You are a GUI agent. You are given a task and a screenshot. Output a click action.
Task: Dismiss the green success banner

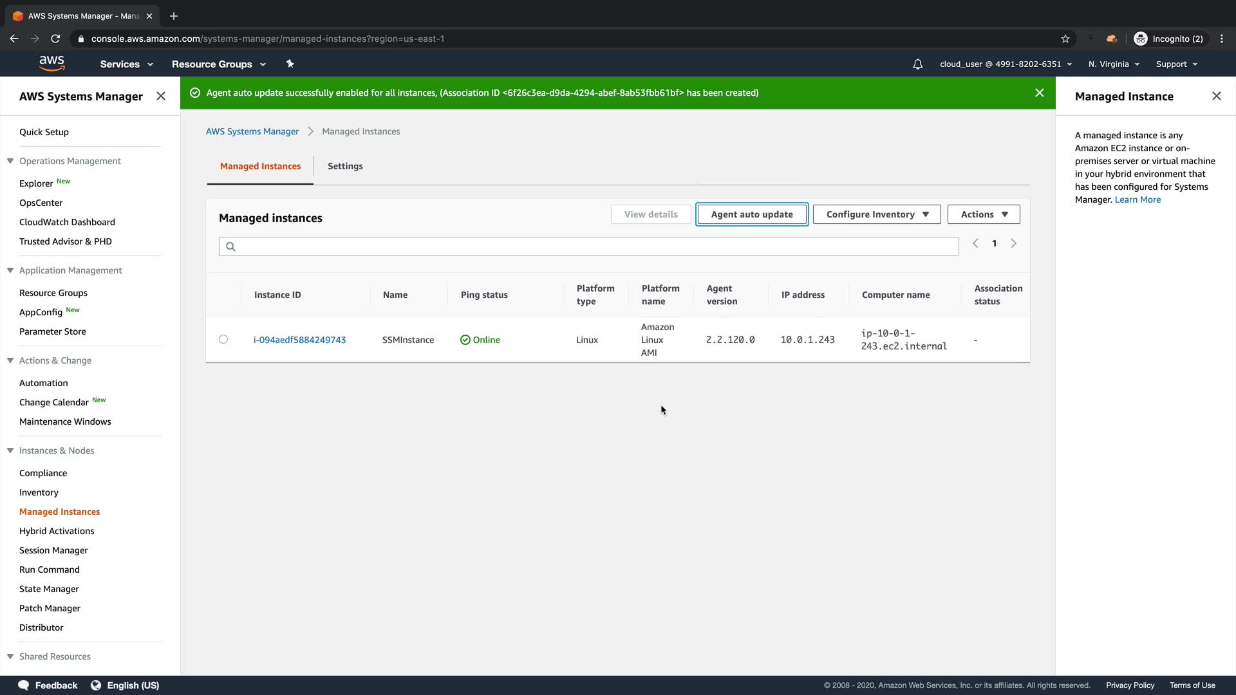pos(1039,93)
